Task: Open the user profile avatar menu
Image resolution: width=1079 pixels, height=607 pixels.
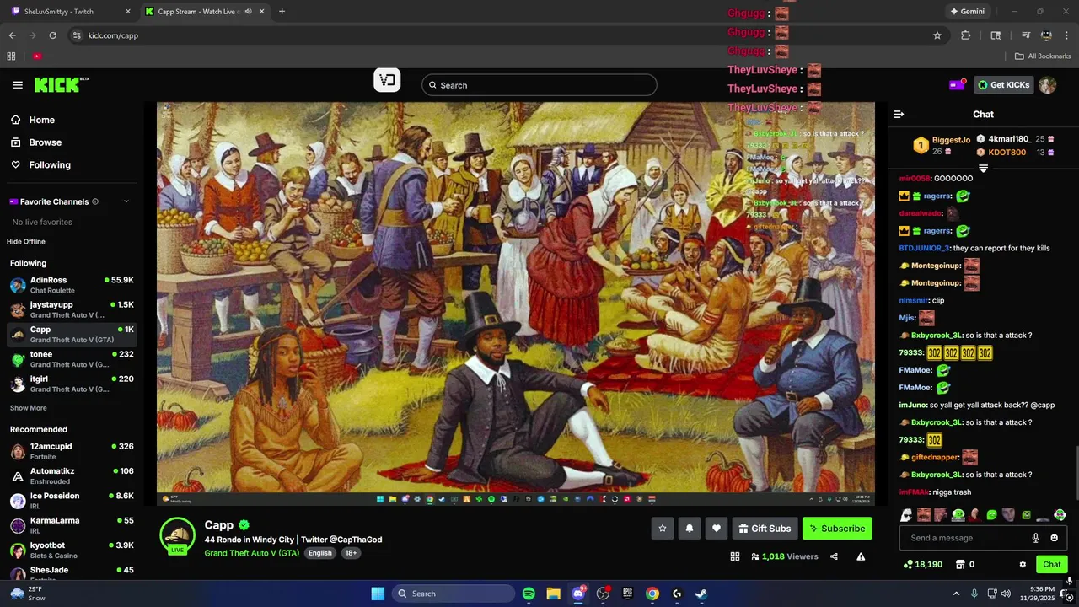Action: pyautogui.click(x=1047, y=85)
